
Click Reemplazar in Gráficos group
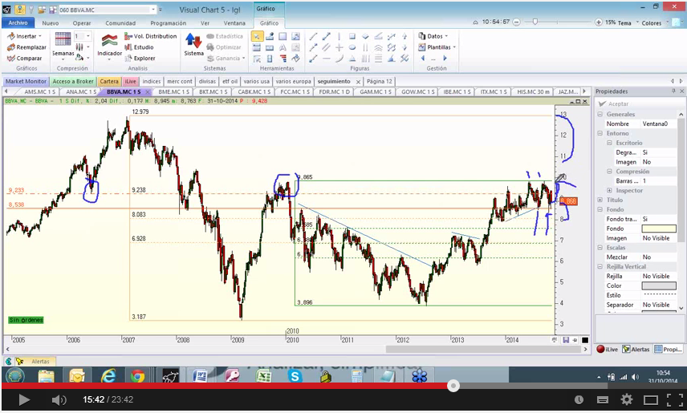26,47
